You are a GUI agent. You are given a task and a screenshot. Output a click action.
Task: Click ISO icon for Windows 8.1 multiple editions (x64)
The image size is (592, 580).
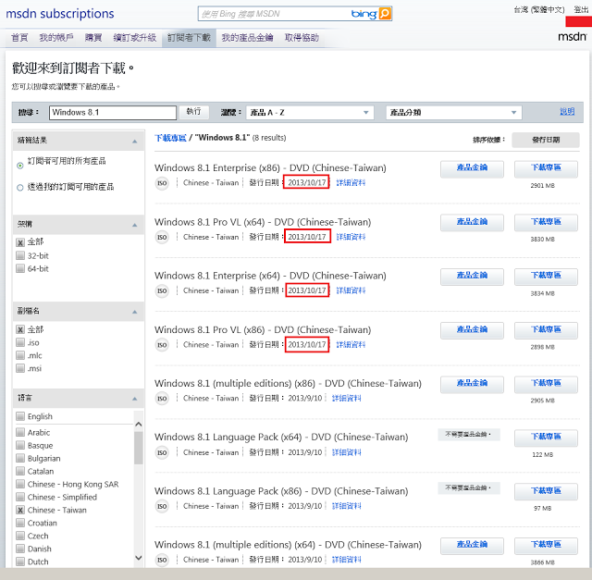point(162,560)
